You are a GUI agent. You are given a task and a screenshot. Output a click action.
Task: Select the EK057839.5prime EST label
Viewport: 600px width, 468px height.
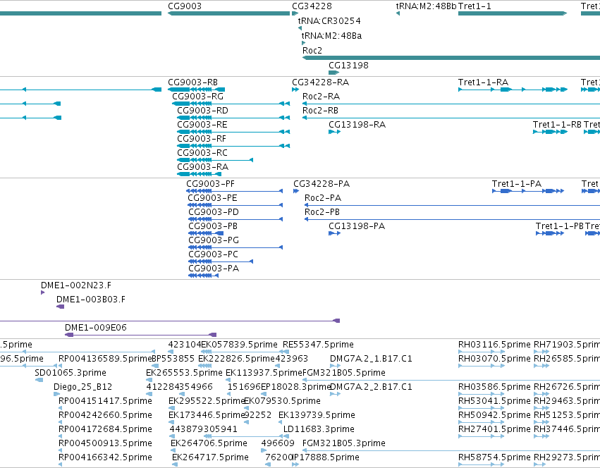click(240, 345)
